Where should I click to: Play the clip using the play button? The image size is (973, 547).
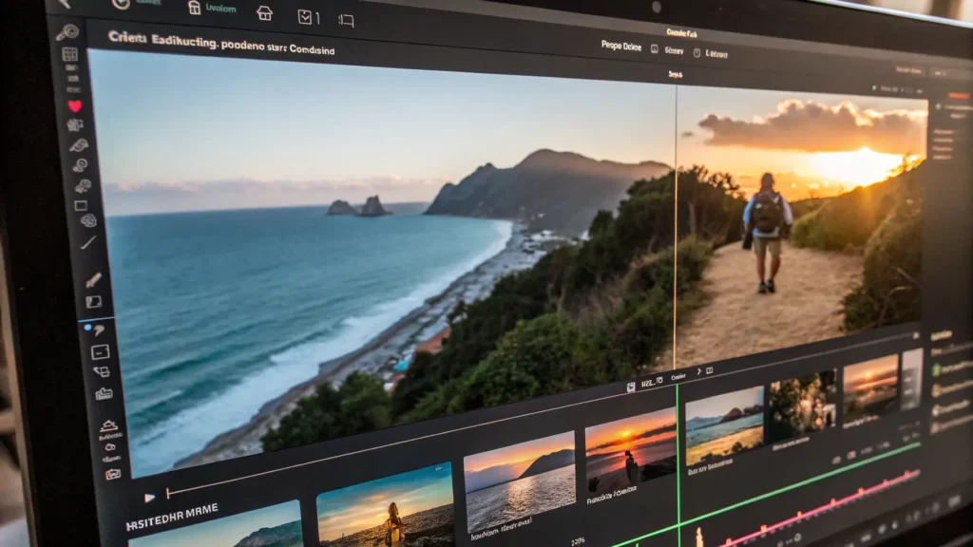[x=149, y=498]
